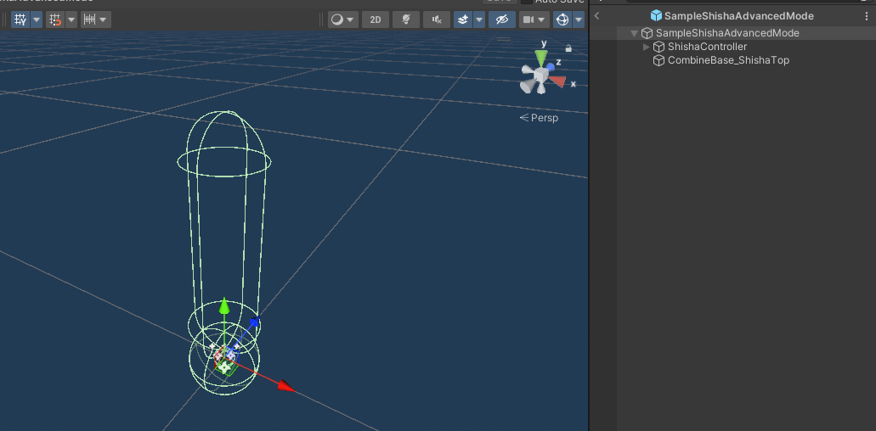Click the blue Z move handle arrow

[254, 322]
